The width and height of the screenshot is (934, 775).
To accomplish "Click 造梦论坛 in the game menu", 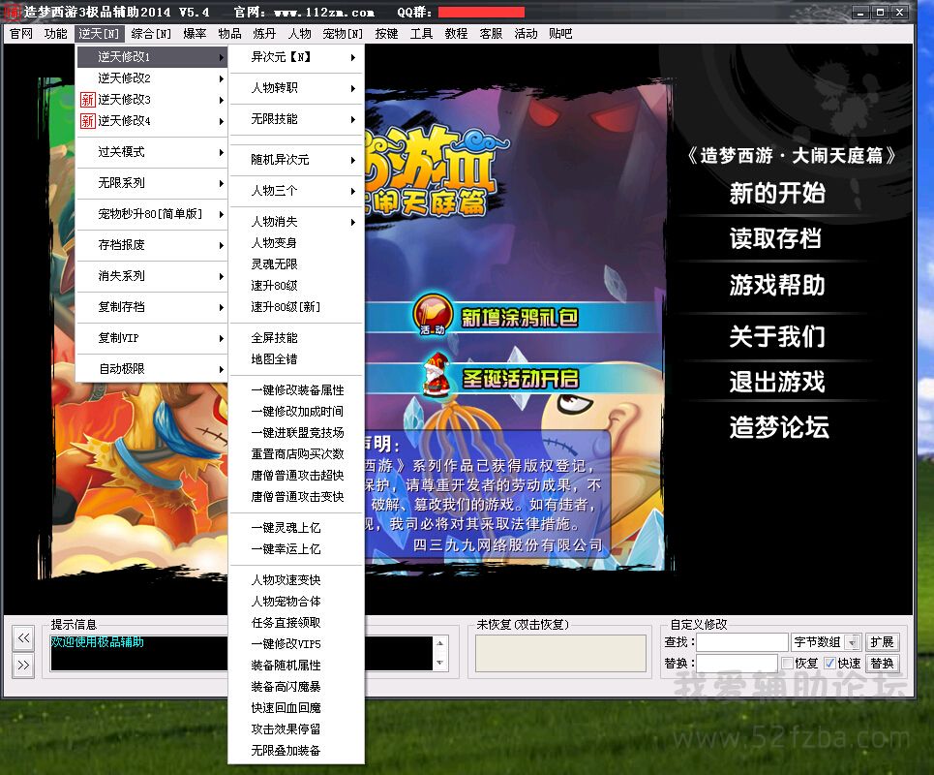I will click(779, 427).
